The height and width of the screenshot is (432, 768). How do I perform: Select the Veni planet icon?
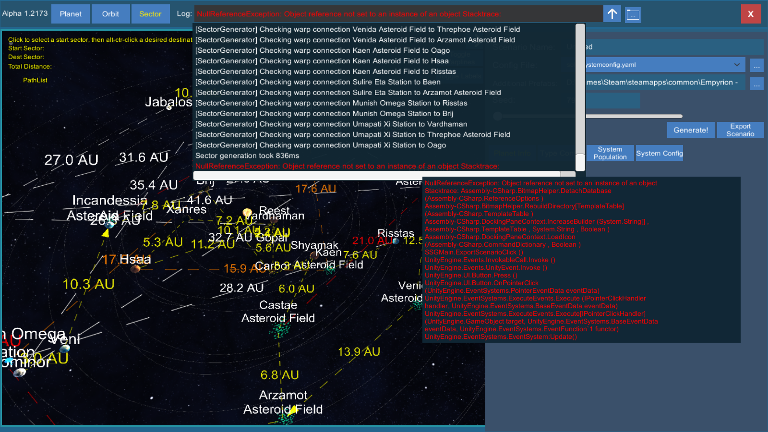63,348
